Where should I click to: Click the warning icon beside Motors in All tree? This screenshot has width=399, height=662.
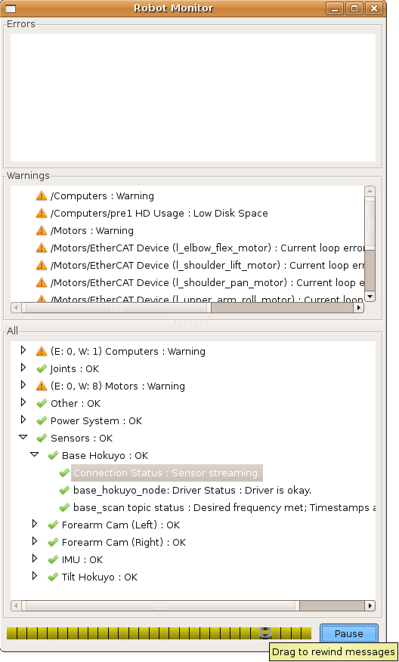[x=42, y=386]
